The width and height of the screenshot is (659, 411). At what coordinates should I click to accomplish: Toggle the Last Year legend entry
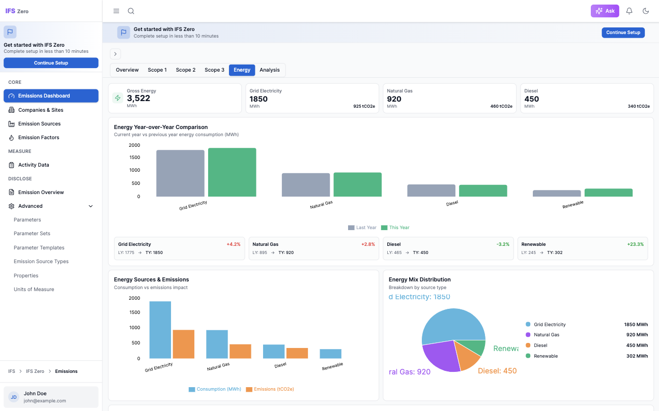click(x=362, y=227)
